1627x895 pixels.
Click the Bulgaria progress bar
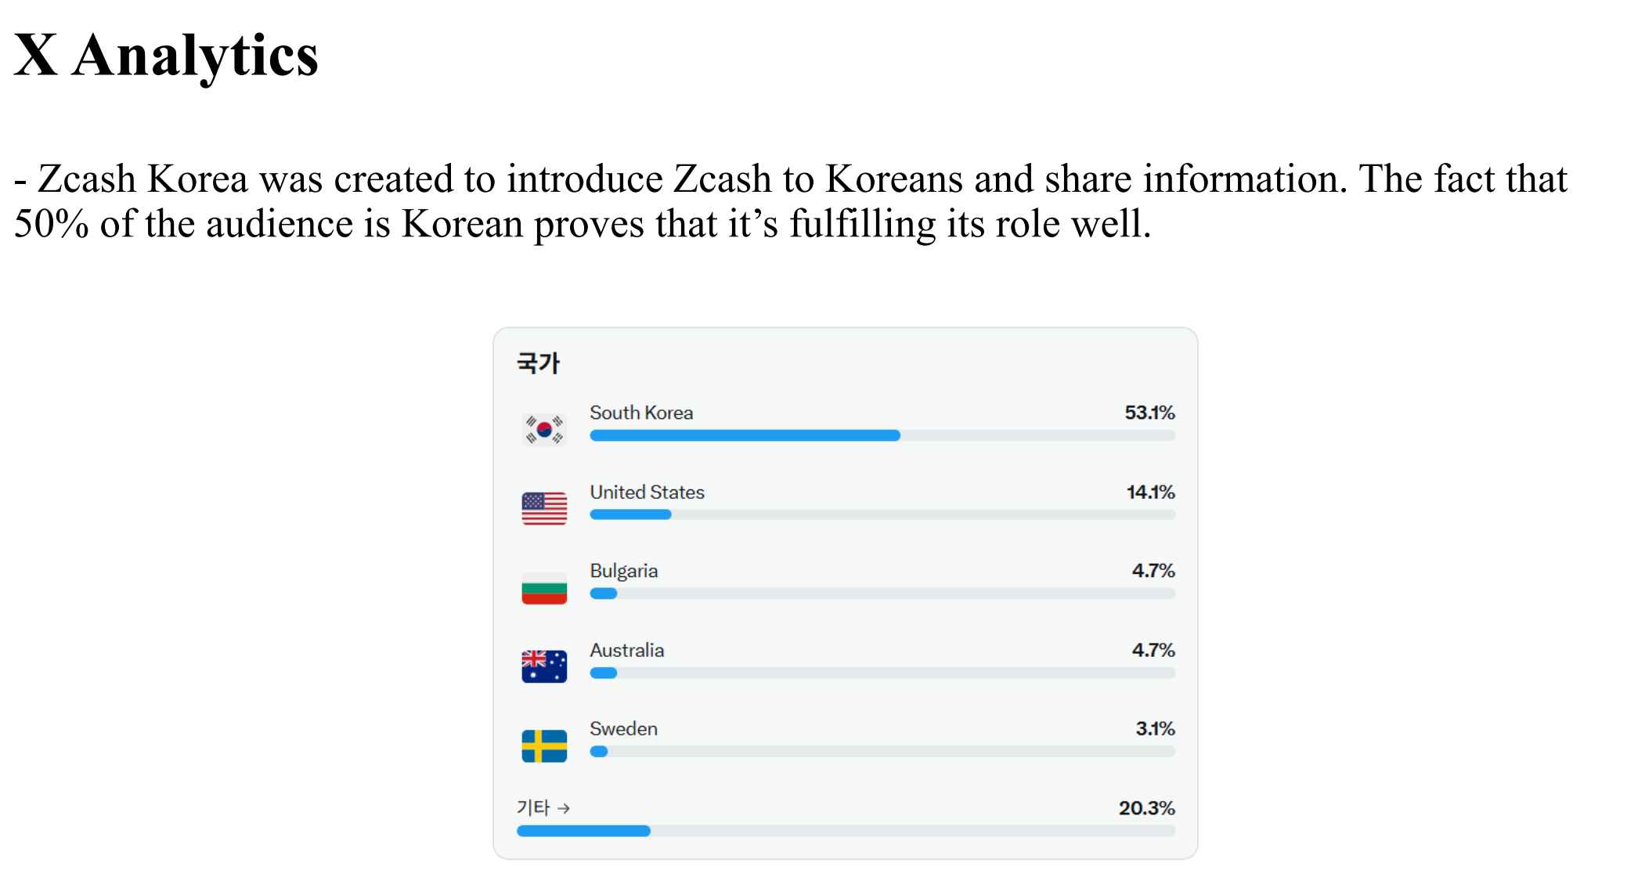coord(882,594)
